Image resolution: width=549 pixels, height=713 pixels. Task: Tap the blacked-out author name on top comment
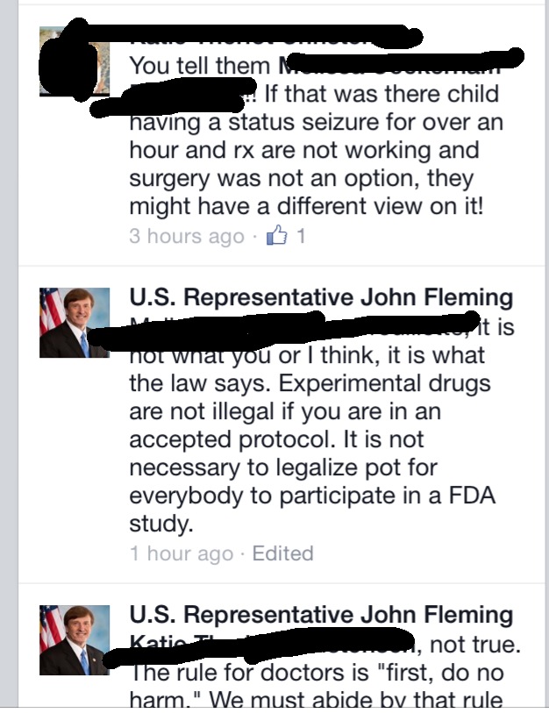pyautogui.click(x=263, y=37)
